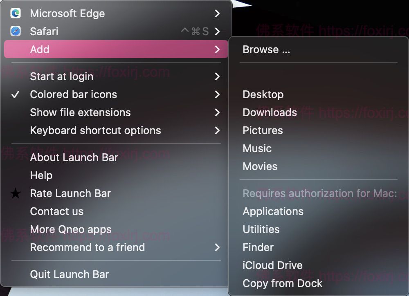
Task: Open the Desktop folder entry
Action: tap(263, 94)
